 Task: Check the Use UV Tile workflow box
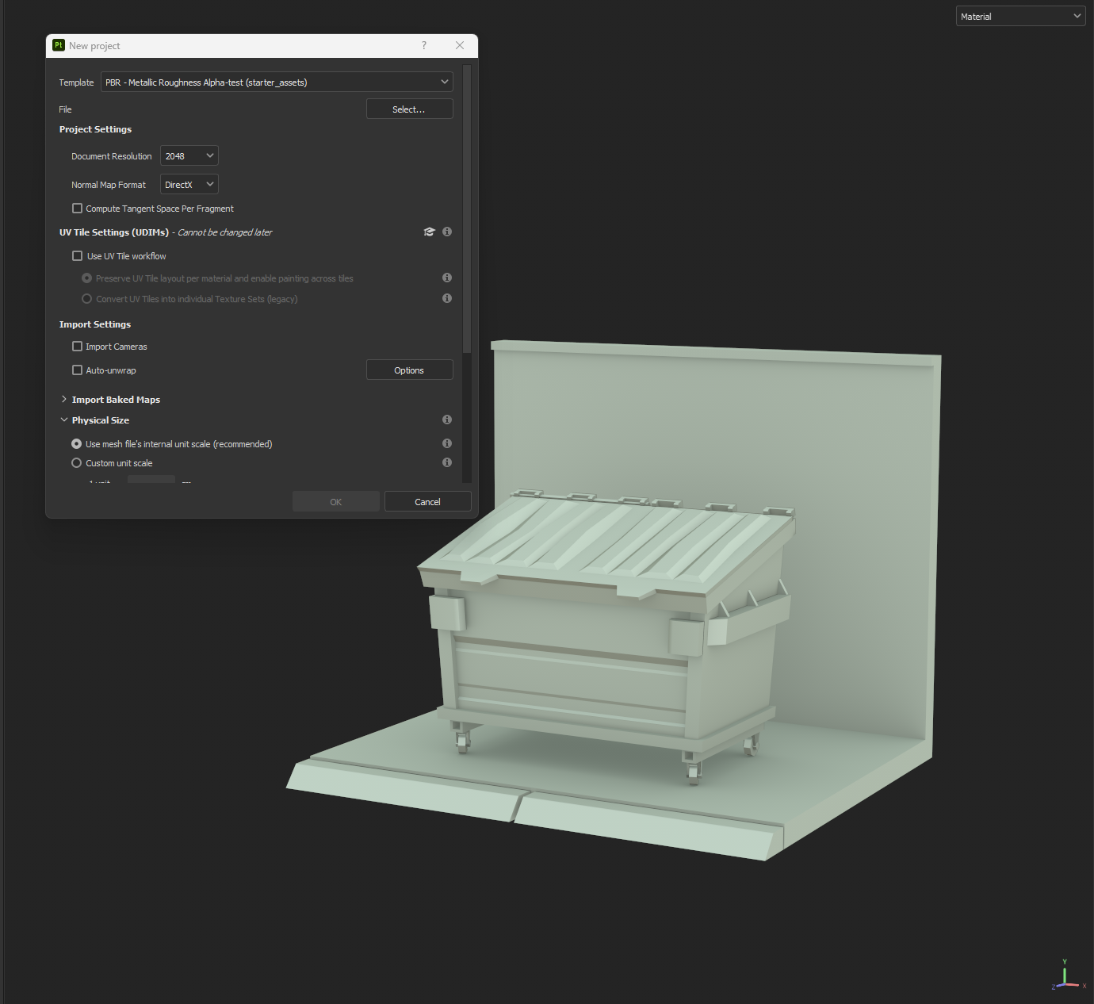(78, 256)
